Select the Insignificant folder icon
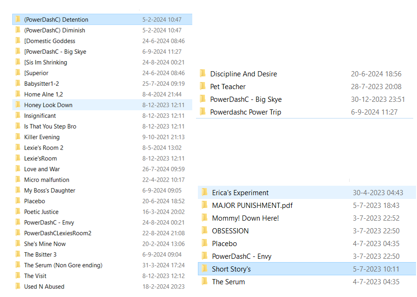This screenshot has width=417, height=297. pyautogui.click(x=18, y=116)
